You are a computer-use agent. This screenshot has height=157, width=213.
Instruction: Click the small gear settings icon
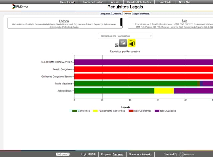tap(116, 45)
